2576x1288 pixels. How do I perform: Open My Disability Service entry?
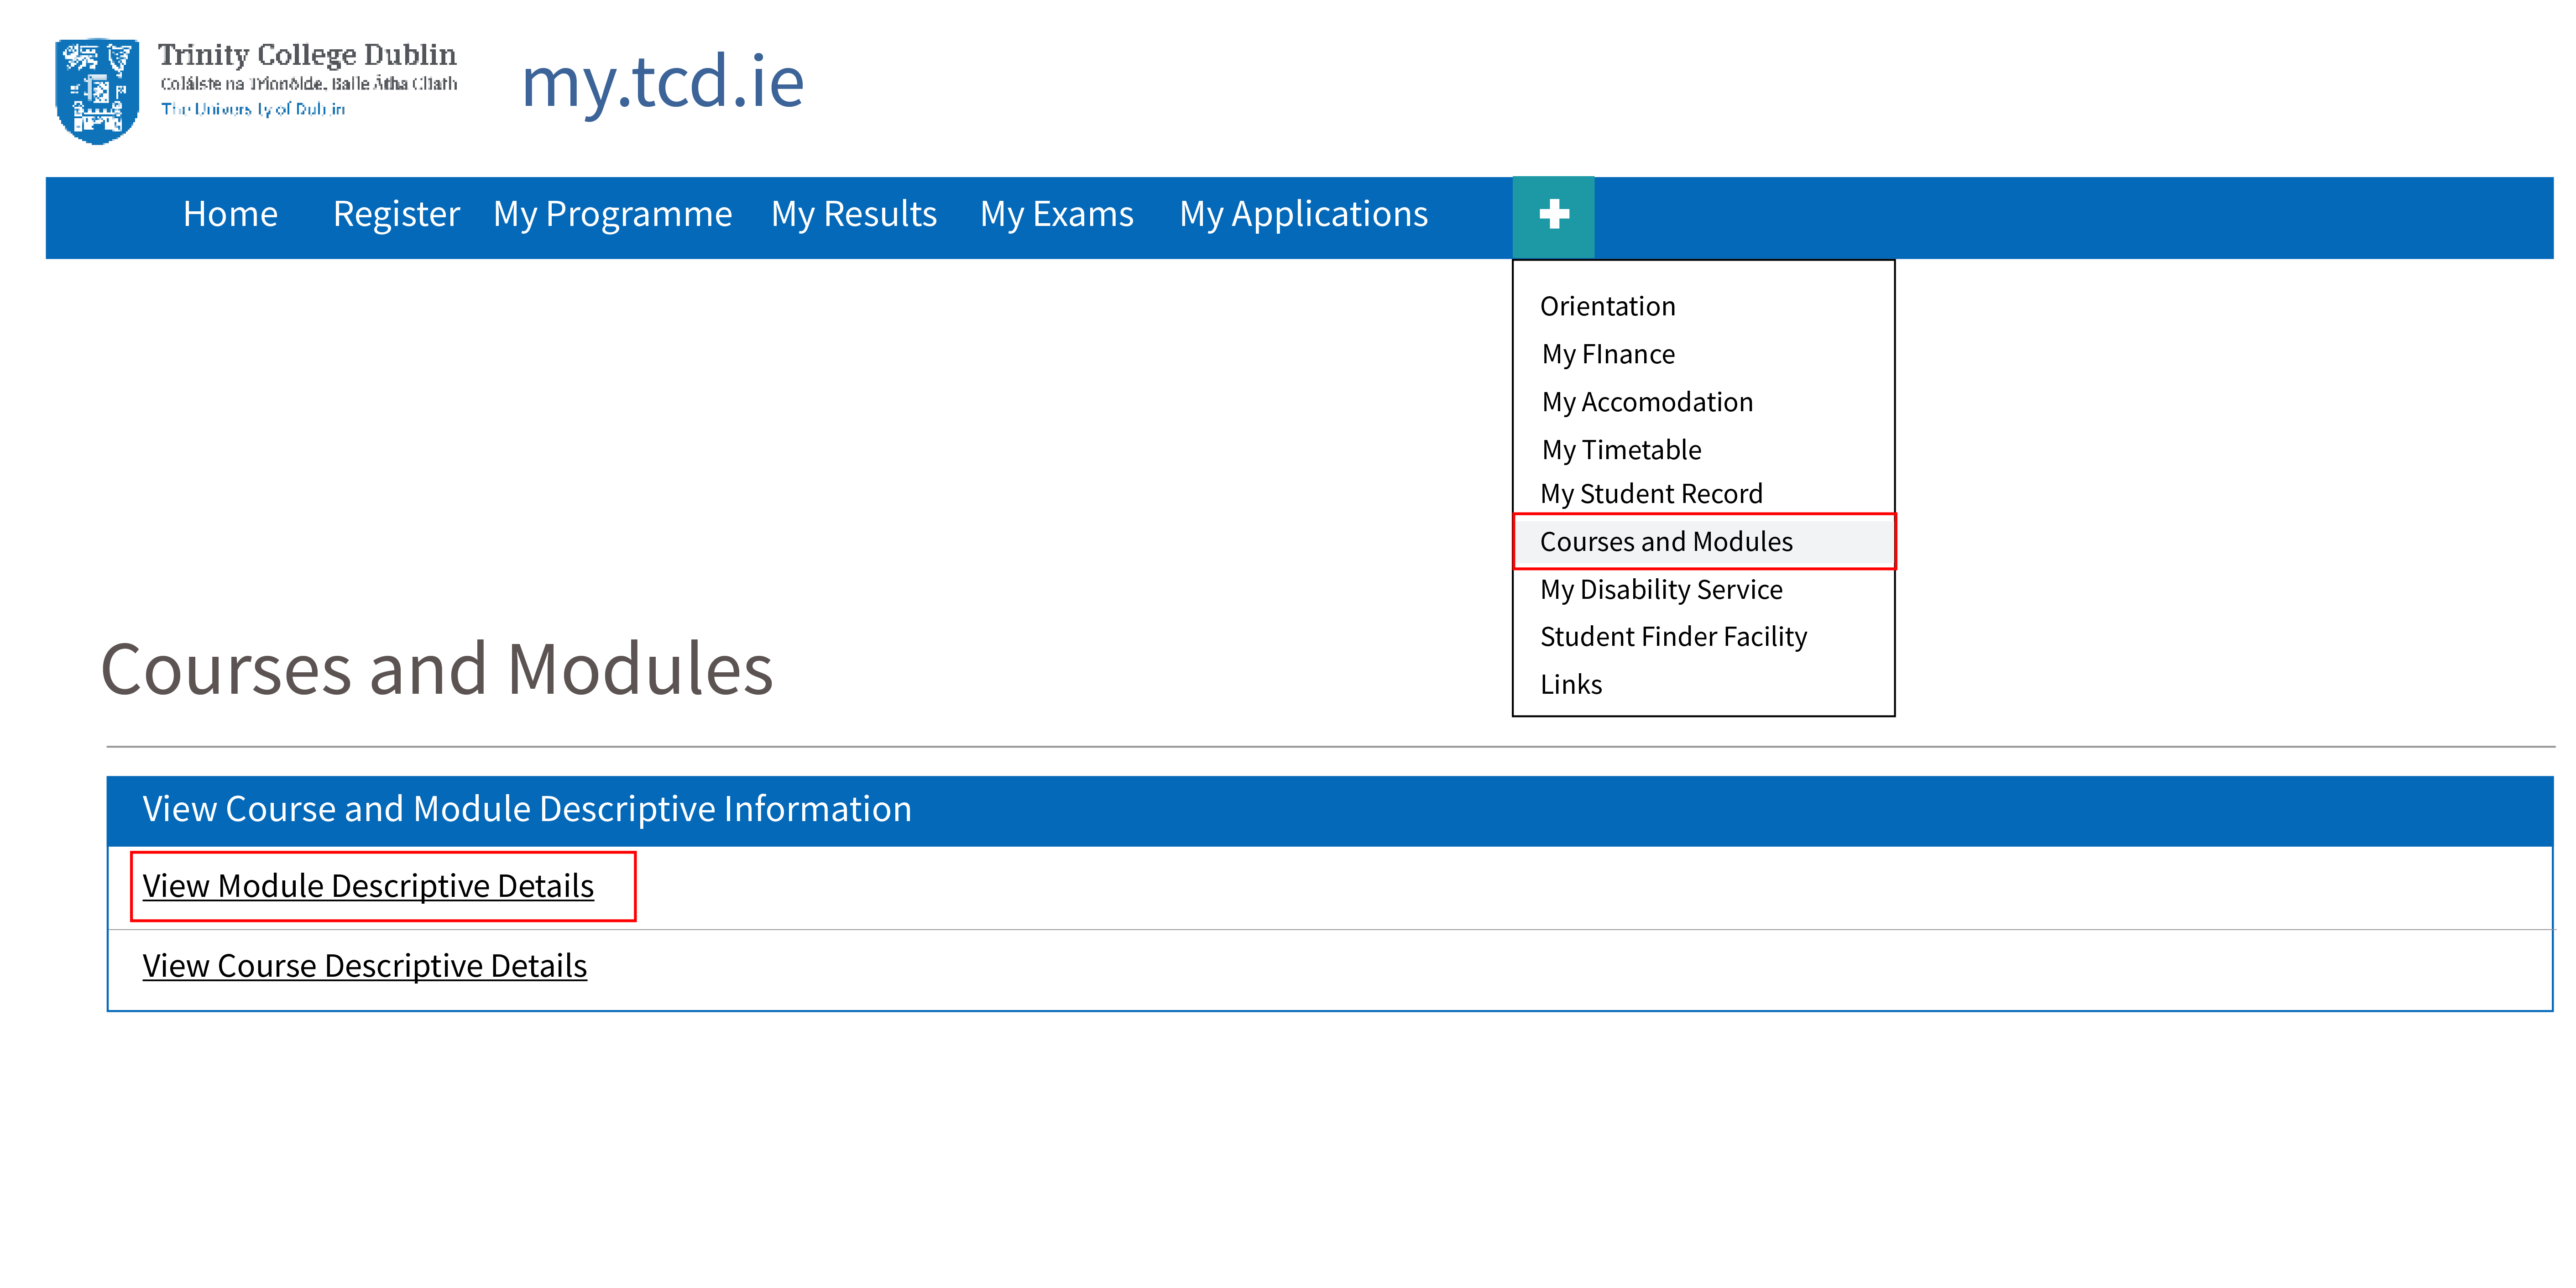(1661, 590)
